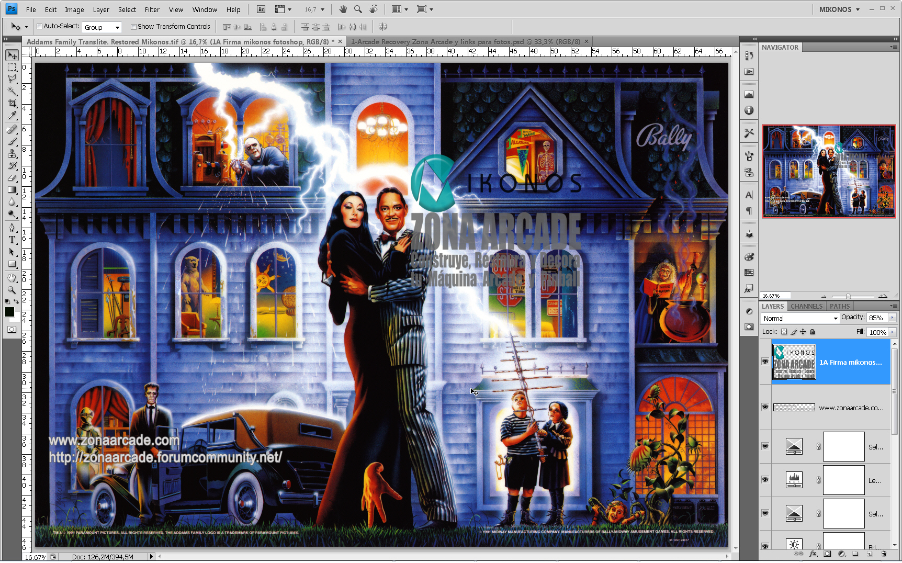Add a layer mask from Layers panel footer
902x563 pixels.
(827, 554)
